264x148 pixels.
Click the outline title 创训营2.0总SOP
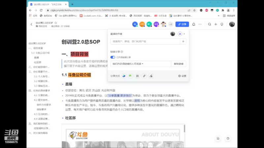pos(37,43)
